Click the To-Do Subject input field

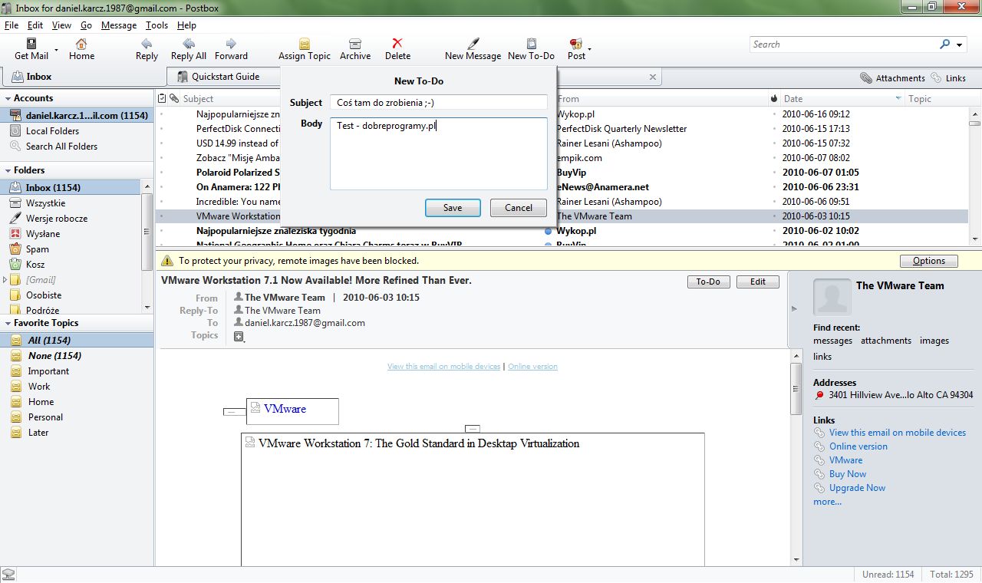(x=439, y=102)
